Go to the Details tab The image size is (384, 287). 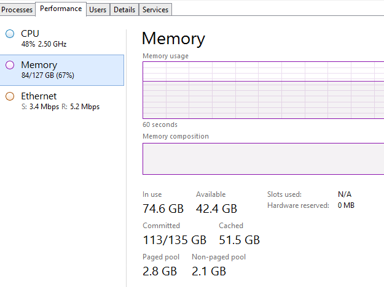coord(124,10)
